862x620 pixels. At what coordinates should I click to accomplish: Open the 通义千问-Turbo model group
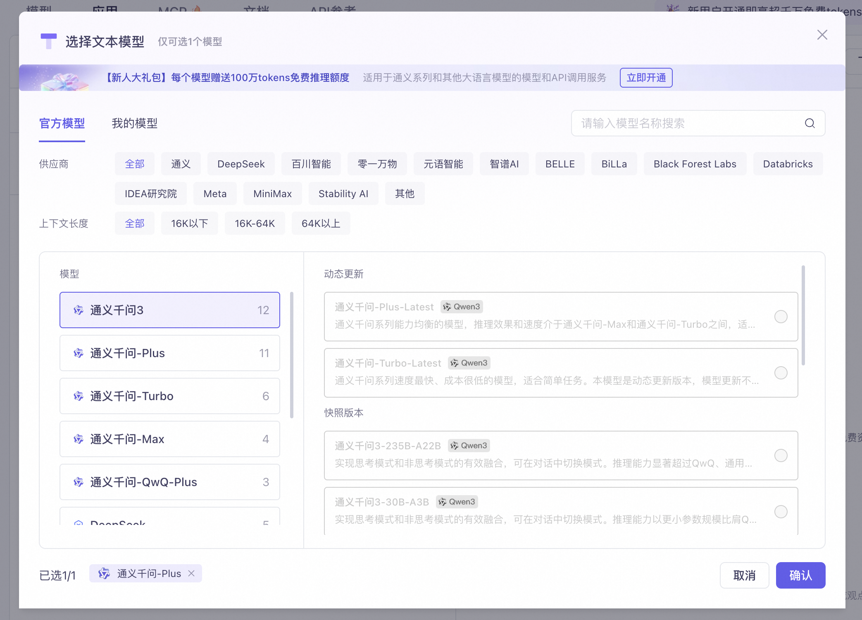point(170,396)
